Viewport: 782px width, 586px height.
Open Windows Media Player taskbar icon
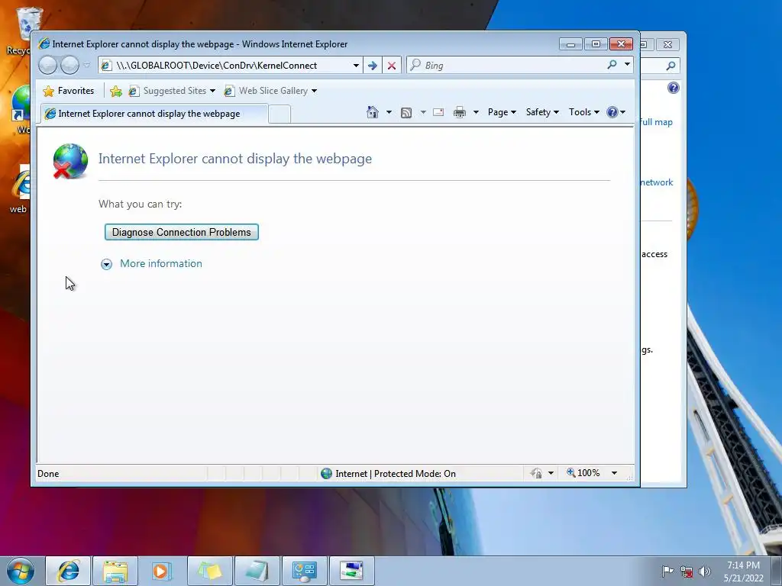pos(162,571)
